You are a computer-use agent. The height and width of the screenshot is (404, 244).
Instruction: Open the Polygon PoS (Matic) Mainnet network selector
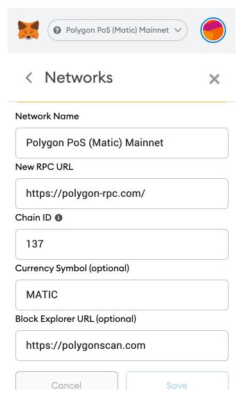[x=118, y=30]
